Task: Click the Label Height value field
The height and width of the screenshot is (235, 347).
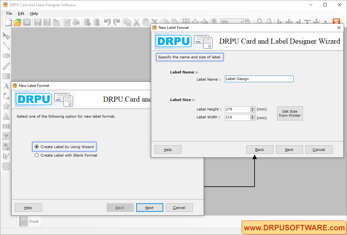Action: [238, 109]
